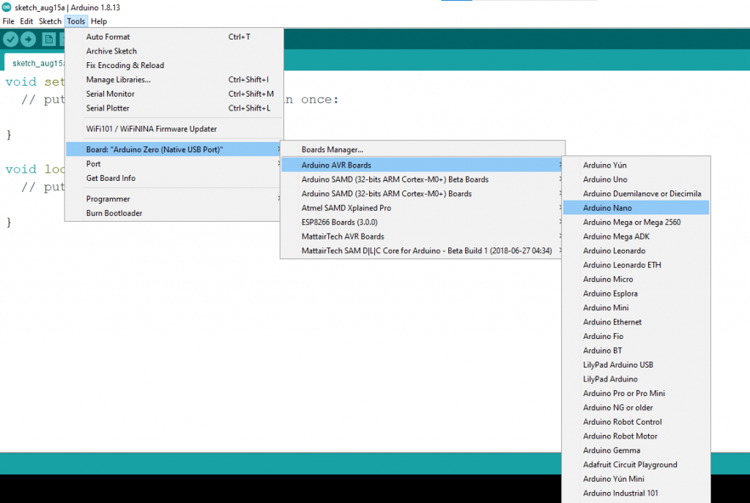Select Arduino Mega or Mega 2560
This screenshot has height=503, width=750.
click(x=636, y=223)
